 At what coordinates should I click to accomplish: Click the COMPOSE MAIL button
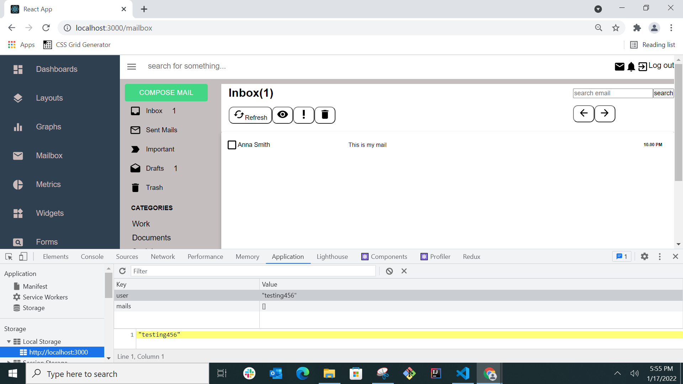tap(166, 92)
